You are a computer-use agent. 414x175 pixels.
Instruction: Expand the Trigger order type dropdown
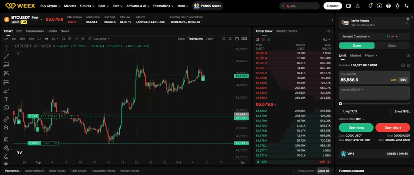(371, 55)
